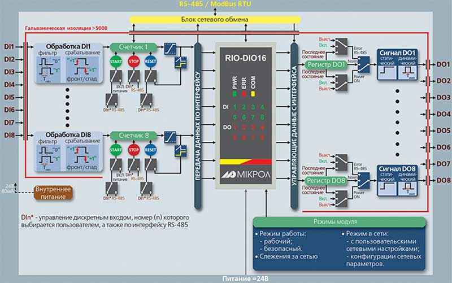Click the DI5 input label

point(9,97)
